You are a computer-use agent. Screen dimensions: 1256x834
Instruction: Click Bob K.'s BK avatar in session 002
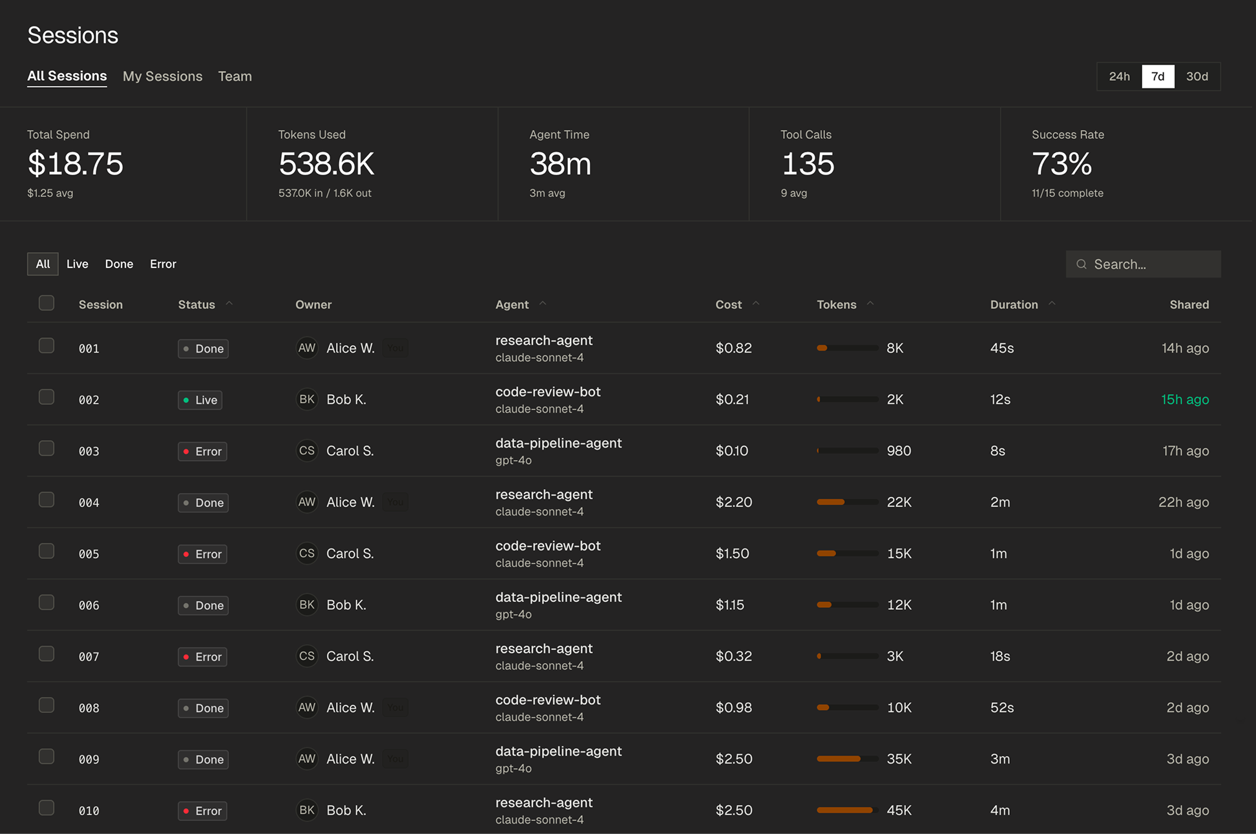(x=307, y=399)
